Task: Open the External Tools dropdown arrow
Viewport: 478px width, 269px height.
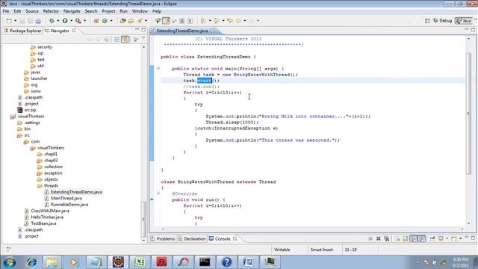Action: point(84,21)
